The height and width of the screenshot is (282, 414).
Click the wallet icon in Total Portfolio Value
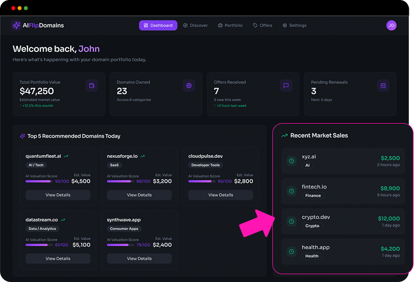(91, 86)
